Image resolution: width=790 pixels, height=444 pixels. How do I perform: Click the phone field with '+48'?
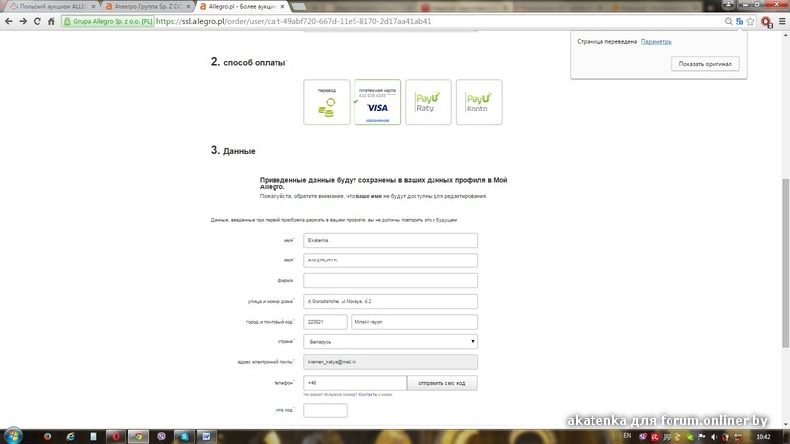click(355, 383)
